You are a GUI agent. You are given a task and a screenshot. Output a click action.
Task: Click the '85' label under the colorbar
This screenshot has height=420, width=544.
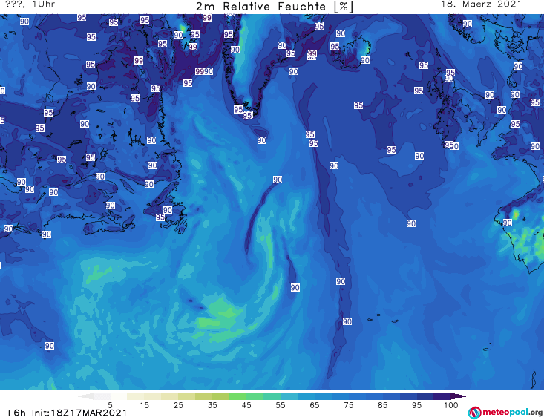click(382, 404)
